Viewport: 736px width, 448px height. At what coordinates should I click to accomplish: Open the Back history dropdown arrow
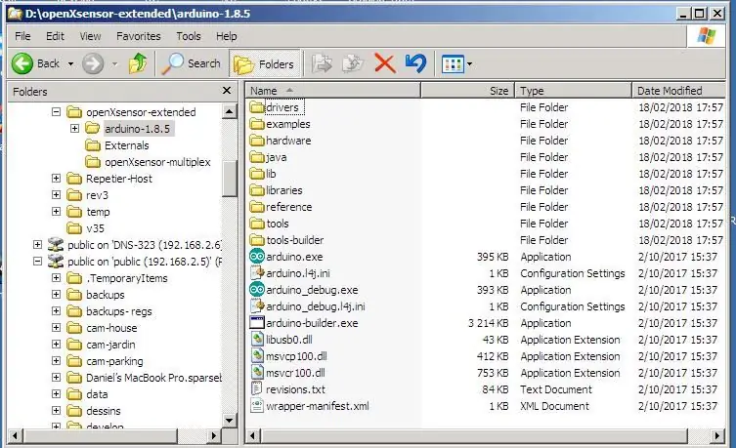pos(71,63)
